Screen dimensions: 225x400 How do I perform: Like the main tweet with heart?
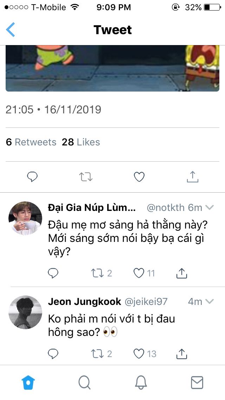click(x=139, y=177)
